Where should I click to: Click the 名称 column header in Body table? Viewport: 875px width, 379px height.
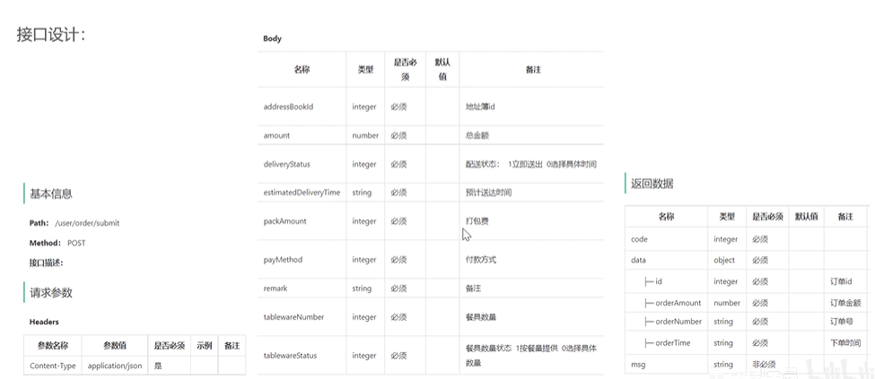coord(302,70)
